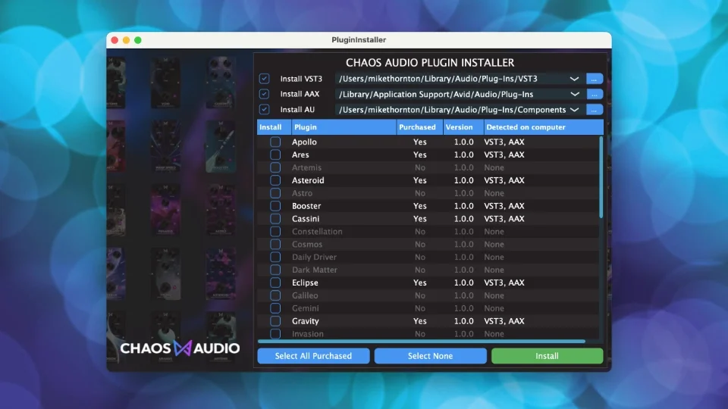Click Eclipse's version 1.0.0 cell

pyautogui.click(x=464, y=283)
